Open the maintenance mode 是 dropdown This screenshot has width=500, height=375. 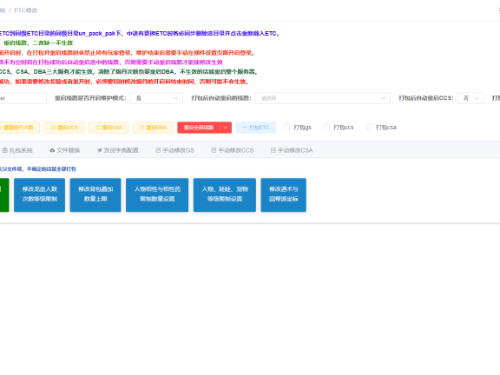156,98
